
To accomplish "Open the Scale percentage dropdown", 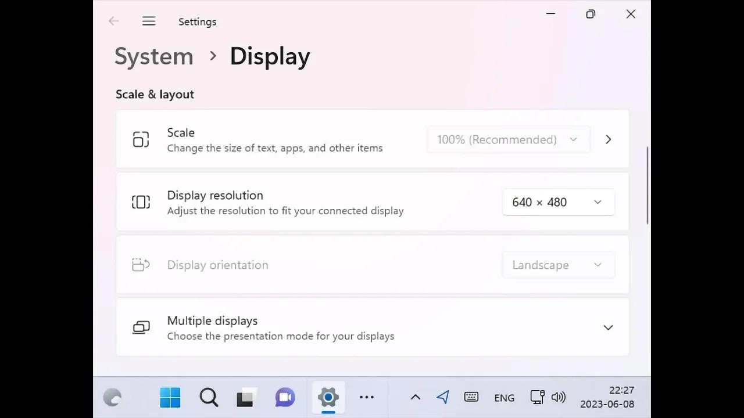I will tap(507, 139).
